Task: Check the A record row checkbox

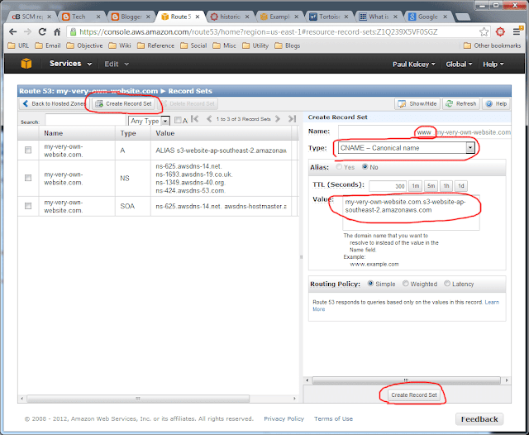Action: pyautogui.click(x=28, y=150)
